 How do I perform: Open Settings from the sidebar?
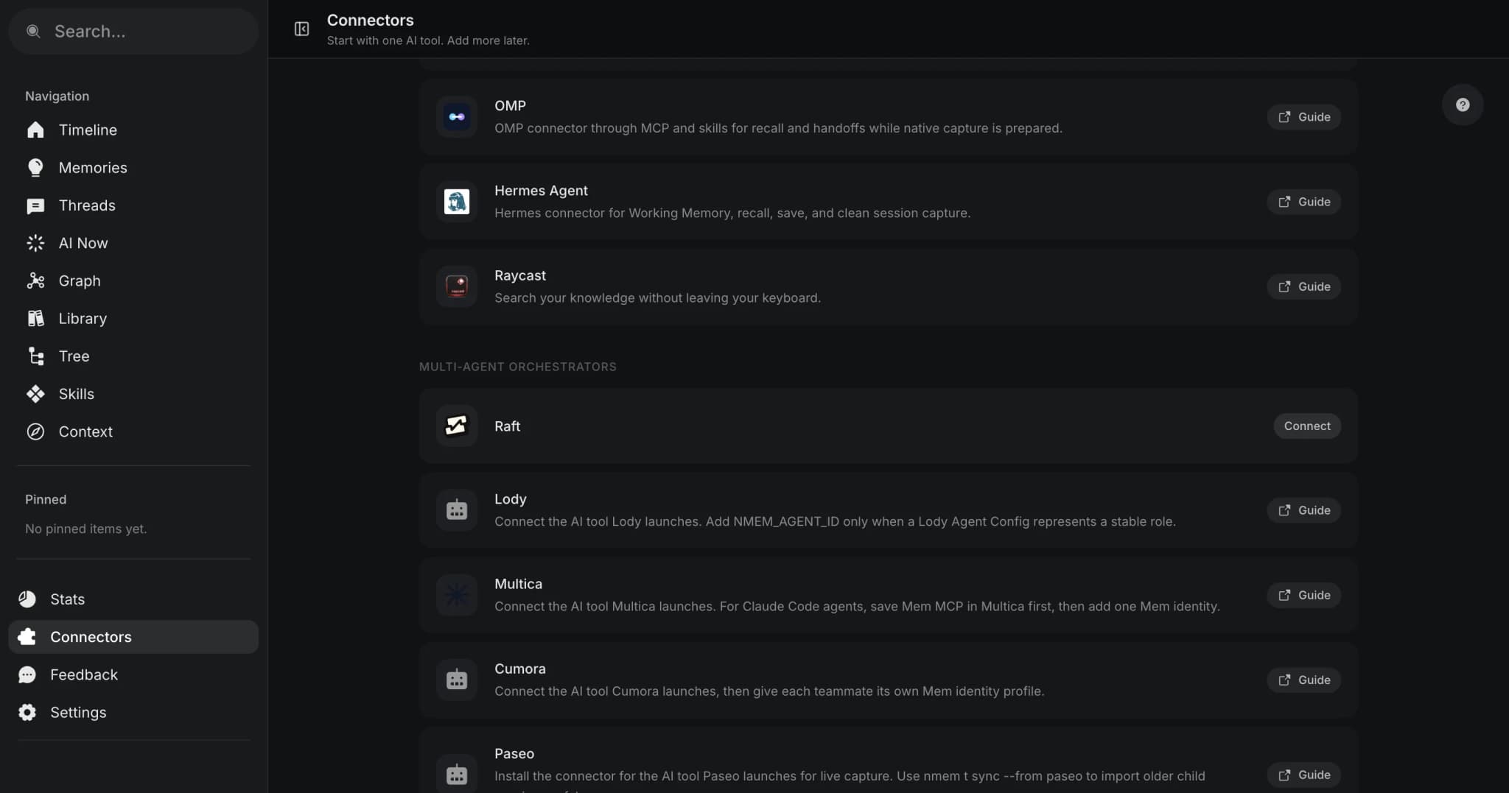(133, 713)
